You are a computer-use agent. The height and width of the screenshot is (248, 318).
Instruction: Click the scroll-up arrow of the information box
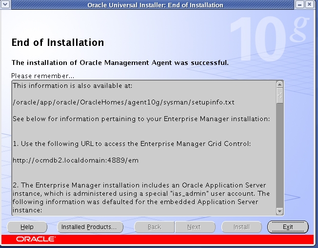pyautogui.click(x=279, y=84)
